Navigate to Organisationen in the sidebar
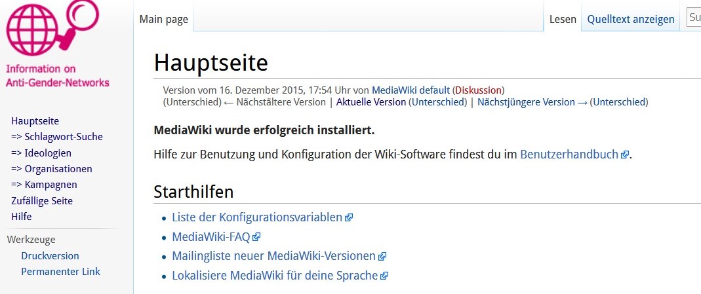The image size is (701, 294). click(x=52, y=168)
